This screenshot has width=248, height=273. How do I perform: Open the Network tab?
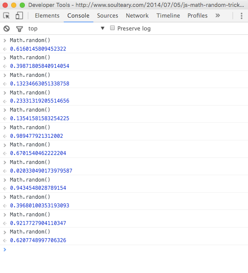coord(137,16)
